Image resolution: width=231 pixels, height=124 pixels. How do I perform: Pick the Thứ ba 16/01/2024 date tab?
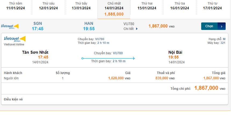180,6
